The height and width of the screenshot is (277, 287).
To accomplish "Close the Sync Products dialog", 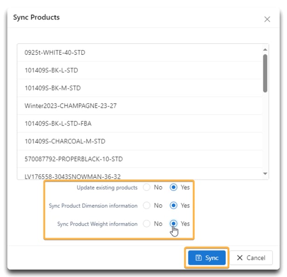I will coord(267,19).
